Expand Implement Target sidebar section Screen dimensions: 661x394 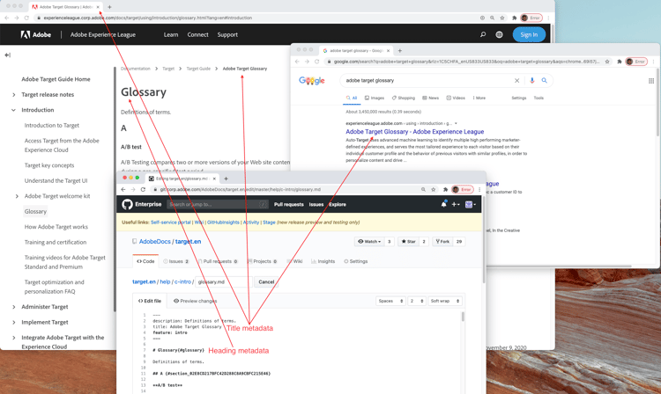(14, 323)
